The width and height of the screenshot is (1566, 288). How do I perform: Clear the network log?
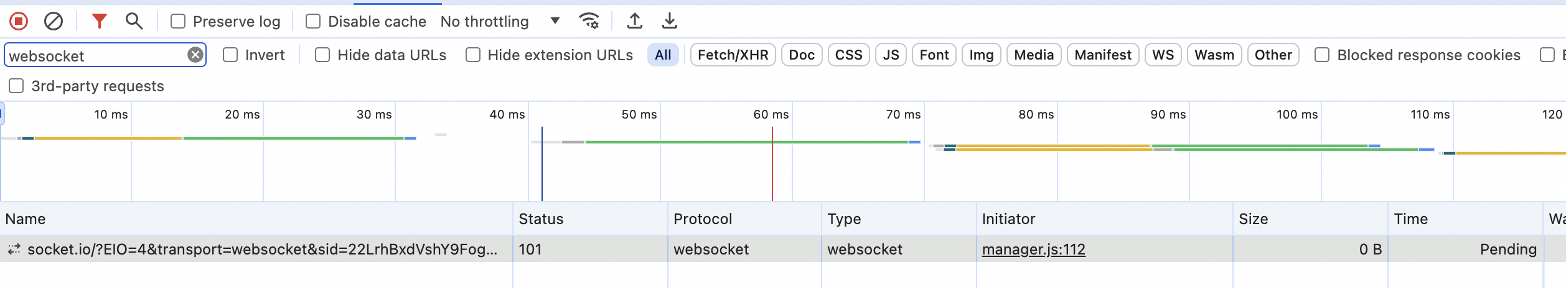pos(54,22)
